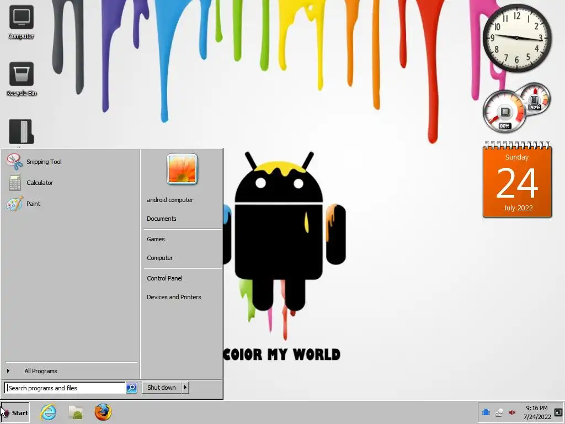
Task: Click the analog clock gadget
Action: click(x=516, y=38)
